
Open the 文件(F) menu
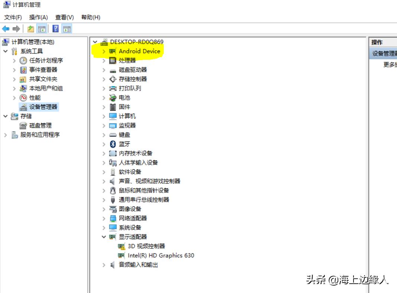pyautogui.click(x=13, y=17)
